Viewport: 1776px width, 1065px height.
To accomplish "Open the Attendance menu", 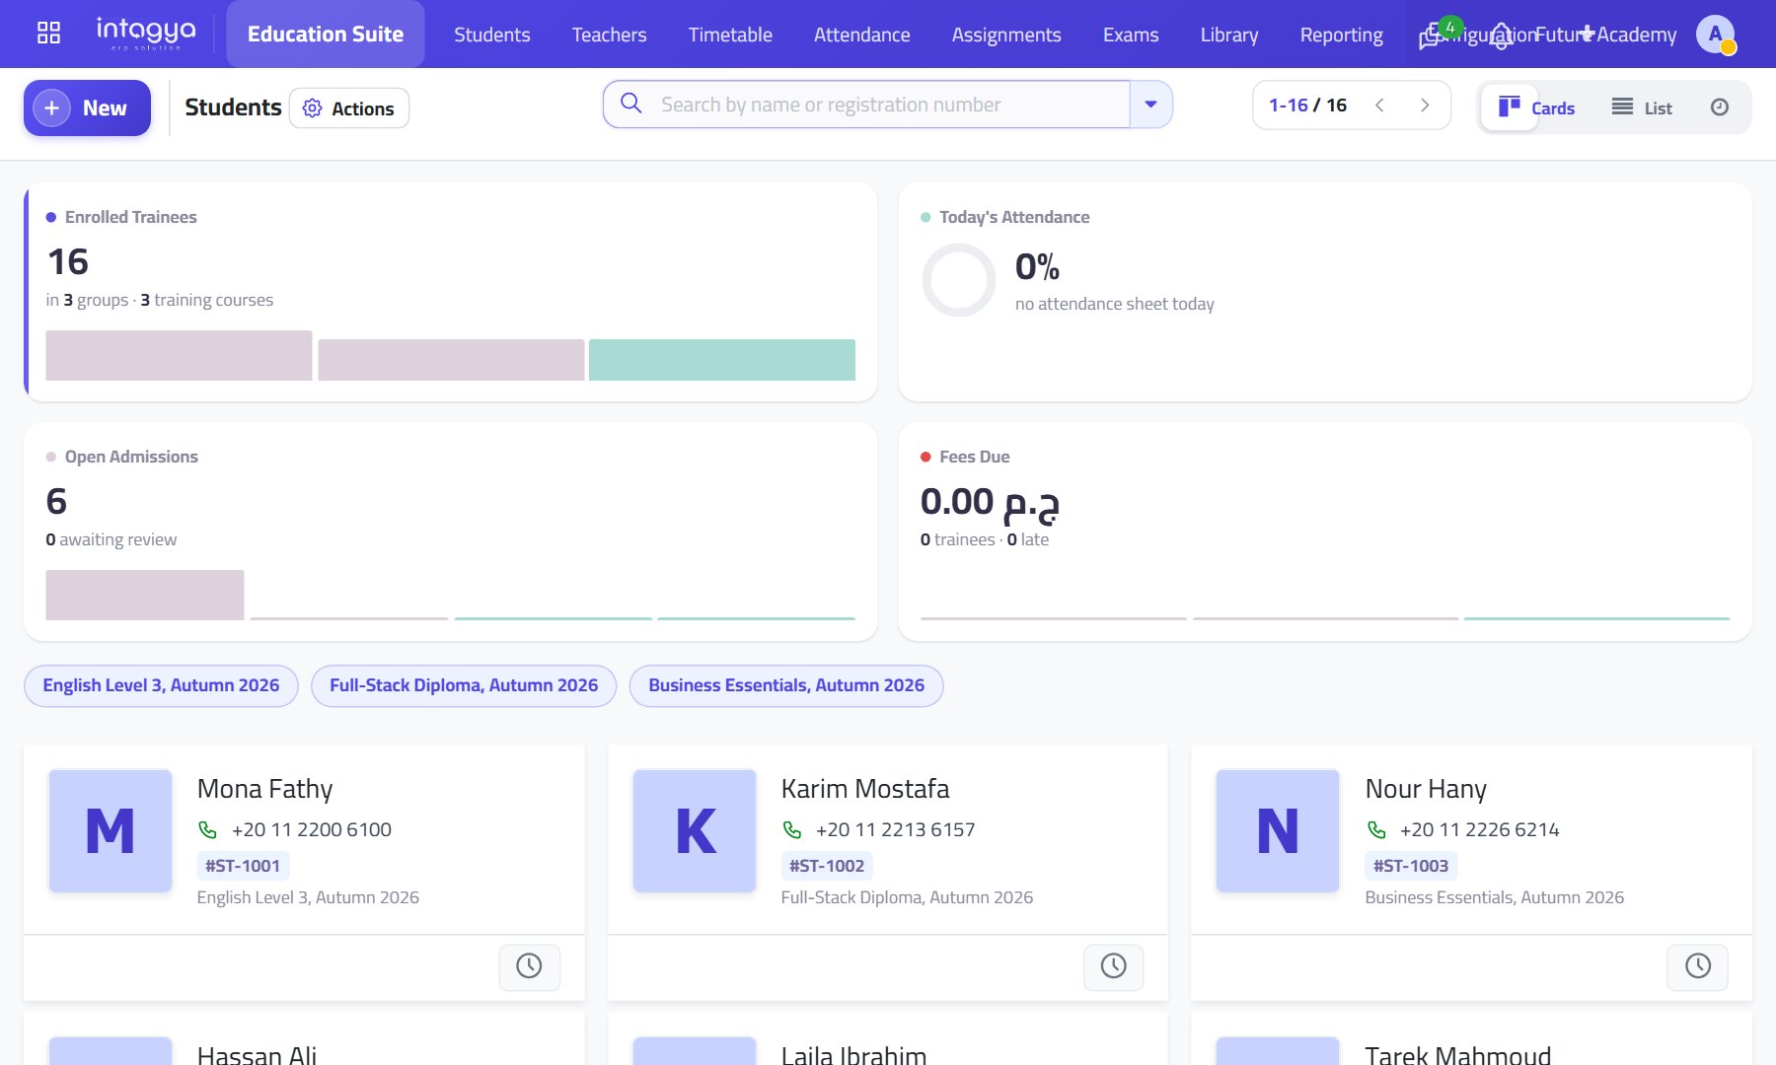I will [862, 35].
